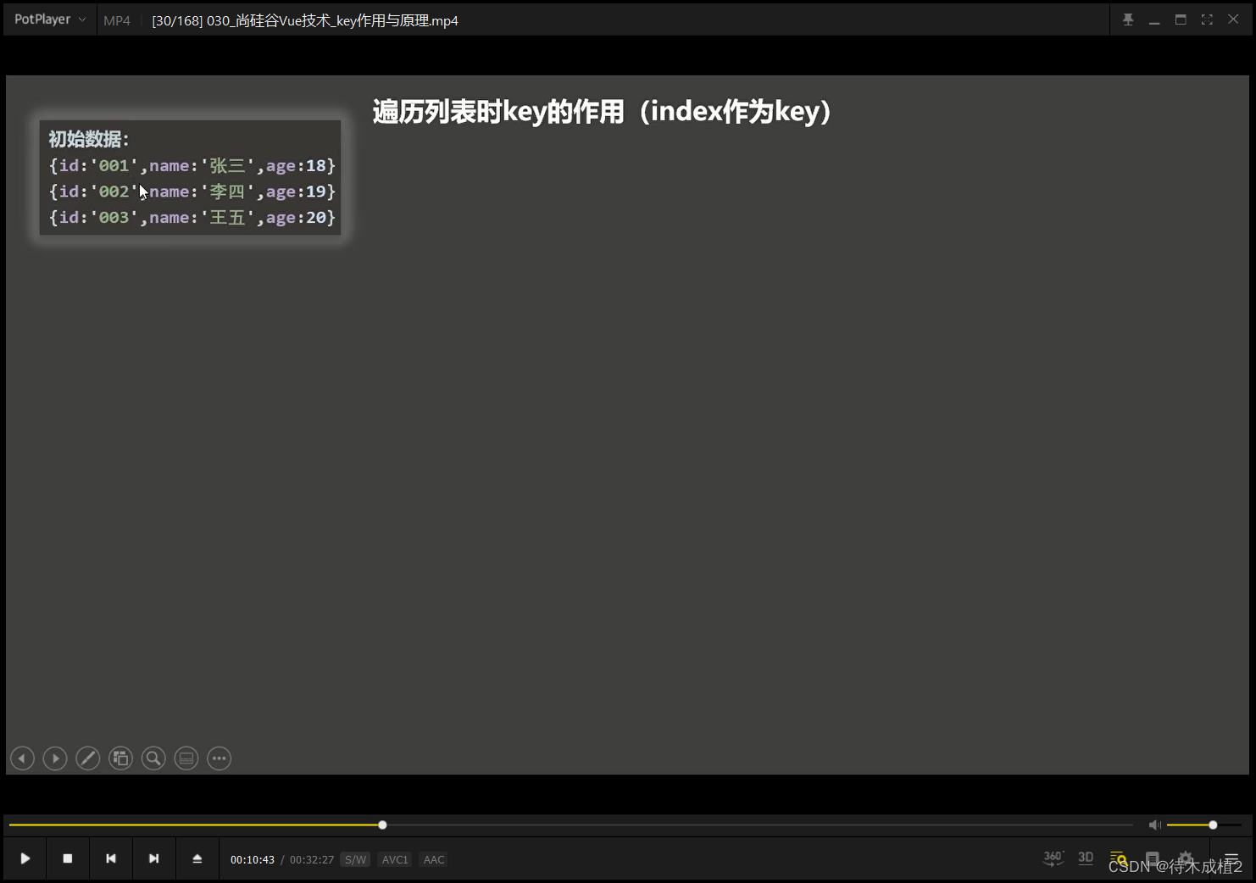Close the PotPlayer window
The width and height of the screenshot is (1256, 883).
(1233, 19)
